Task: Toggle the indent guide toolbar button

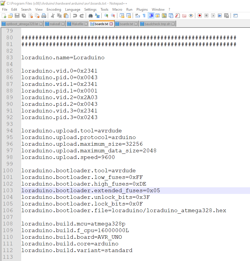Action: click(x=151, y=16)
